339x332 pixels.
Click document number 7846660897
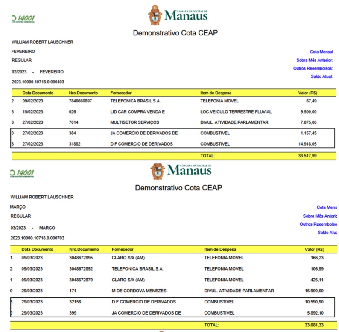click(80, 101)
